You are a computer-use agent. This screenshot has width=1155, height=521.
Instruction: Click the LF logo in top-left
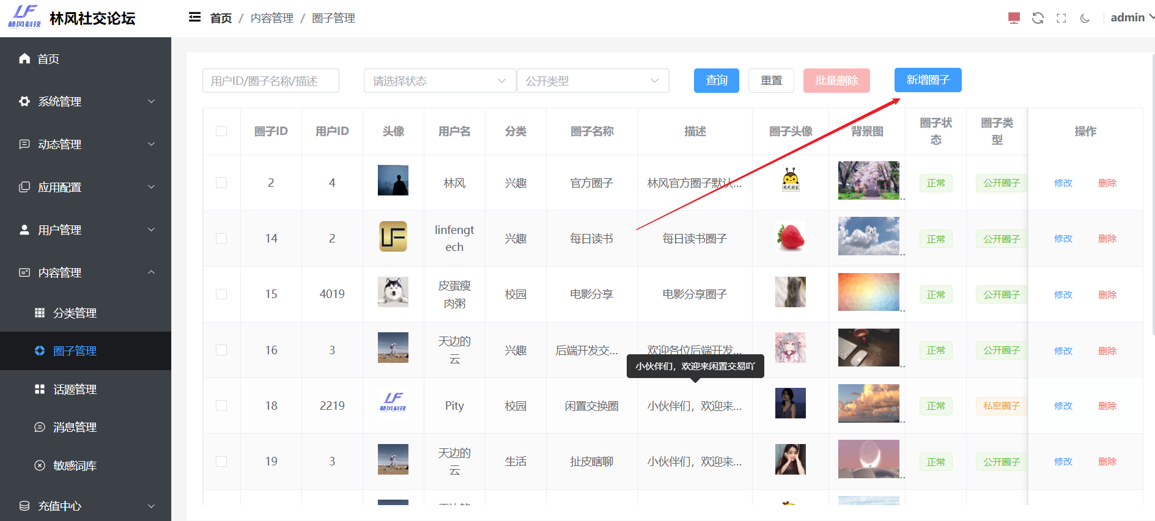(x=24, y=16)
